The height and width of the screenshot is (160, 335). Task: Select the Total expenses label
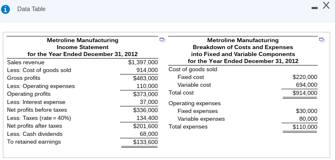pyautogui.click(x=188, y=127)
